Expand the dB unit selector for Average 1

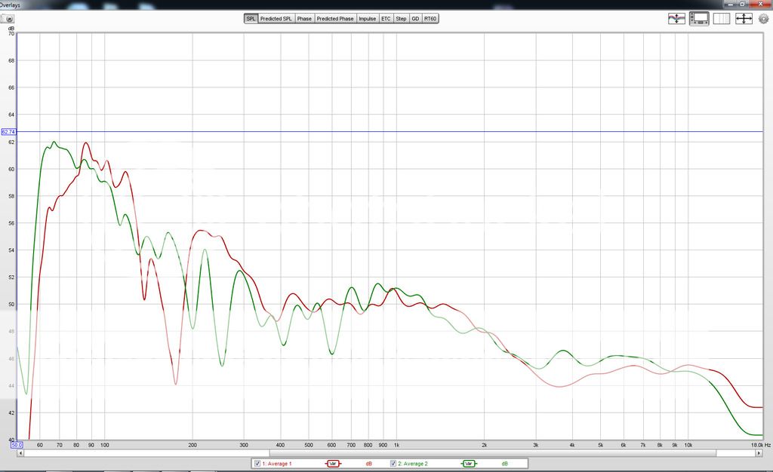369,464
